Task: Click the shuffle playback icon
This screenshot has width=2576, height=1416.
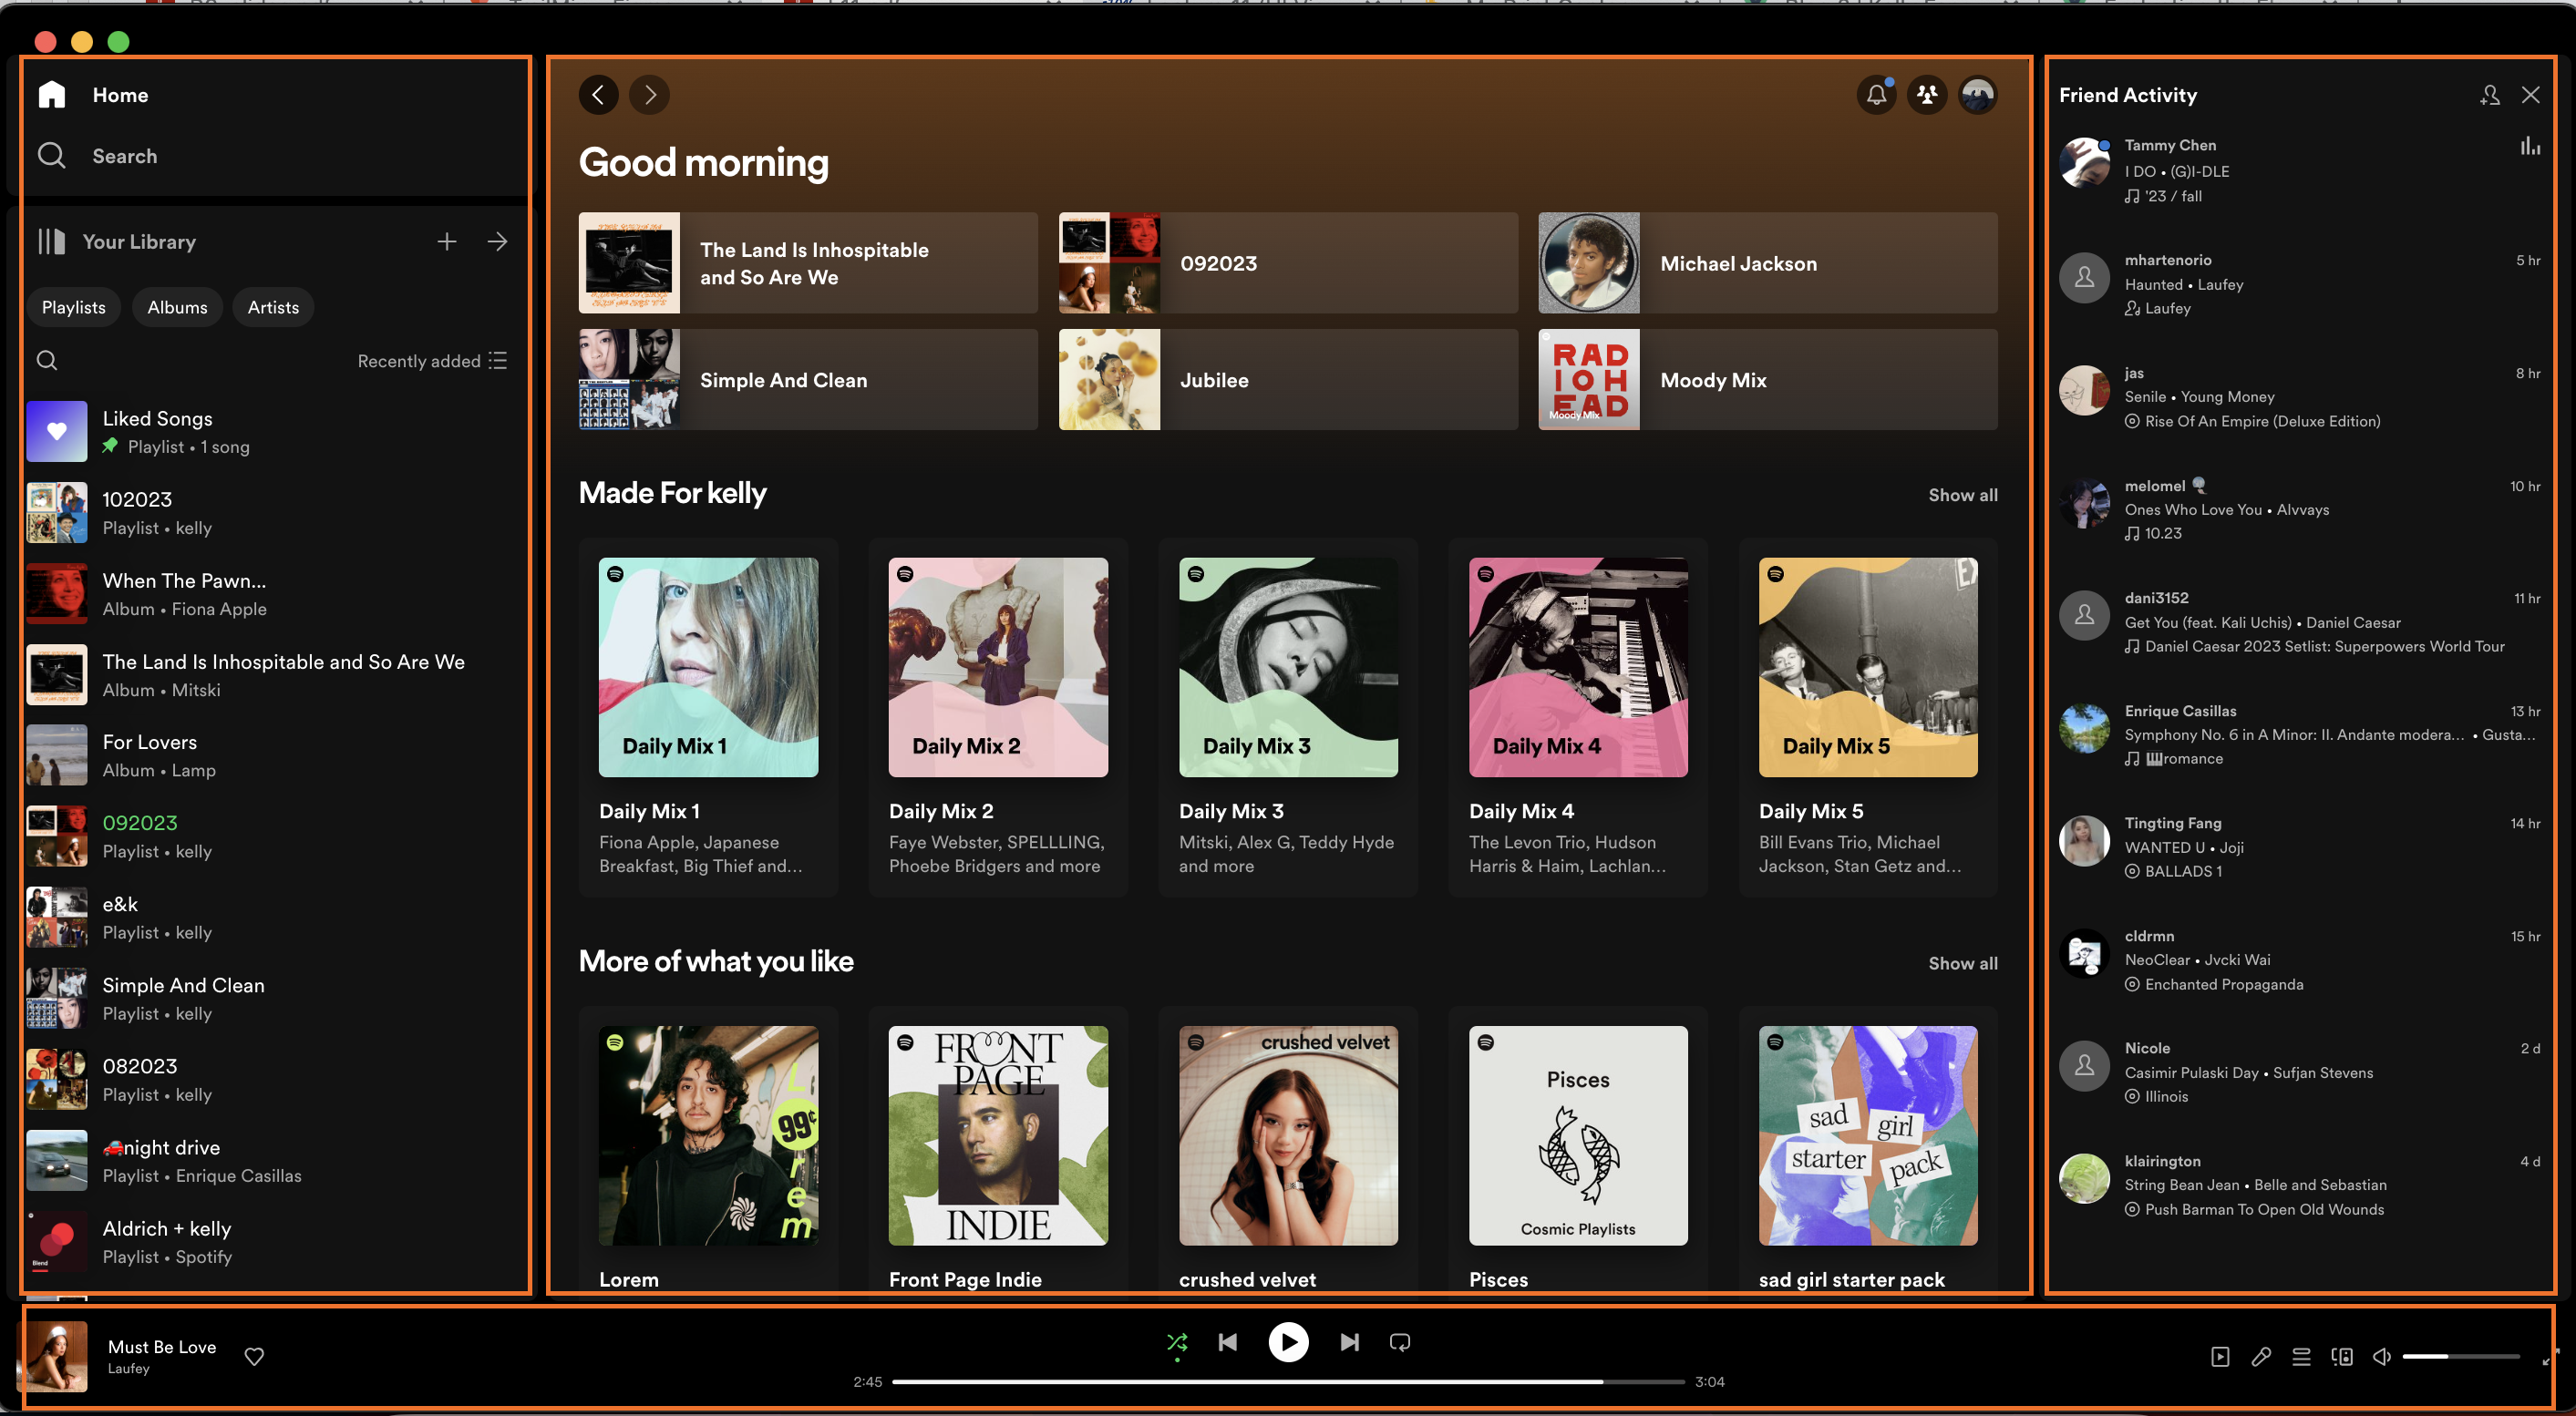Action: pyautogui.click(x=1178, y=1343)
